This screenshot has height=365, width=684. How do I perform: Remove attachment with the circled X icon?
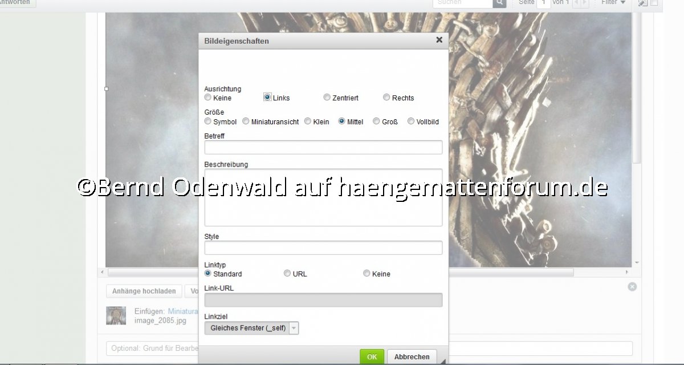(x=632, y=286)
